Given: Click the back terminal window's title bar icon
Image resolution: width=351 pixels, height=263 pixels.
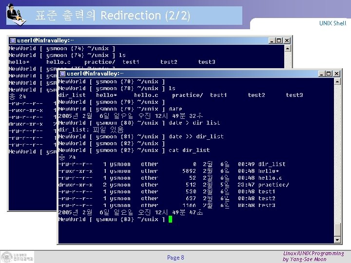Looking at the screenshot, I should pos(13,40).
